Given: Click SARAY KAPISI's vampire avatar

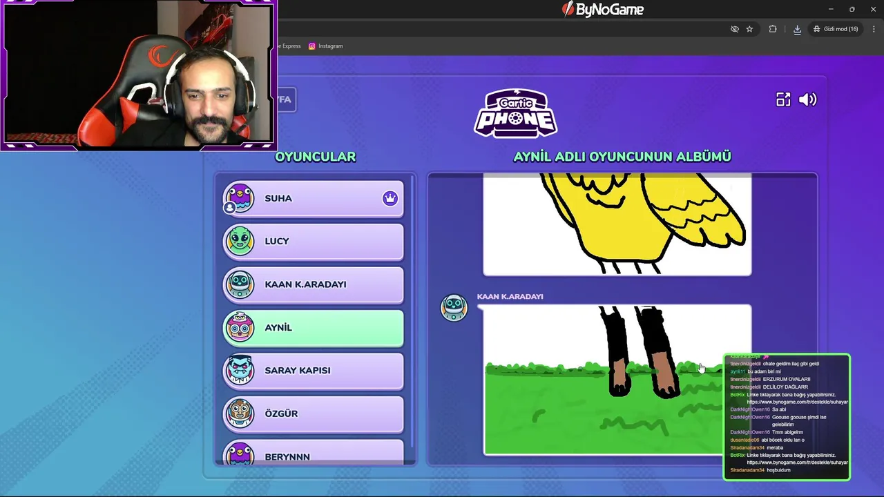Looking at the screenshot, I should (240, 371).
